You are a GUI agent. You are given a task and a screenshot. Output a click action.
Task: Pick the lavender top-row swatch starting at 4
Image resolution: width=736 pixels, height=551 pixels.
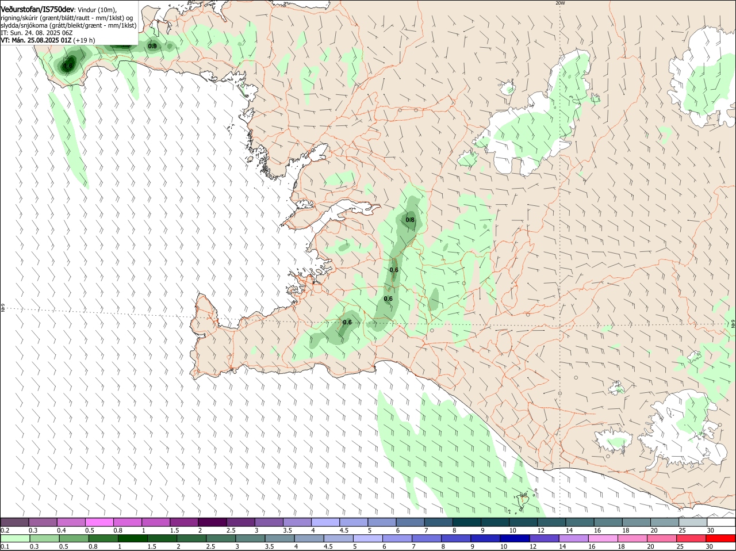325,522
